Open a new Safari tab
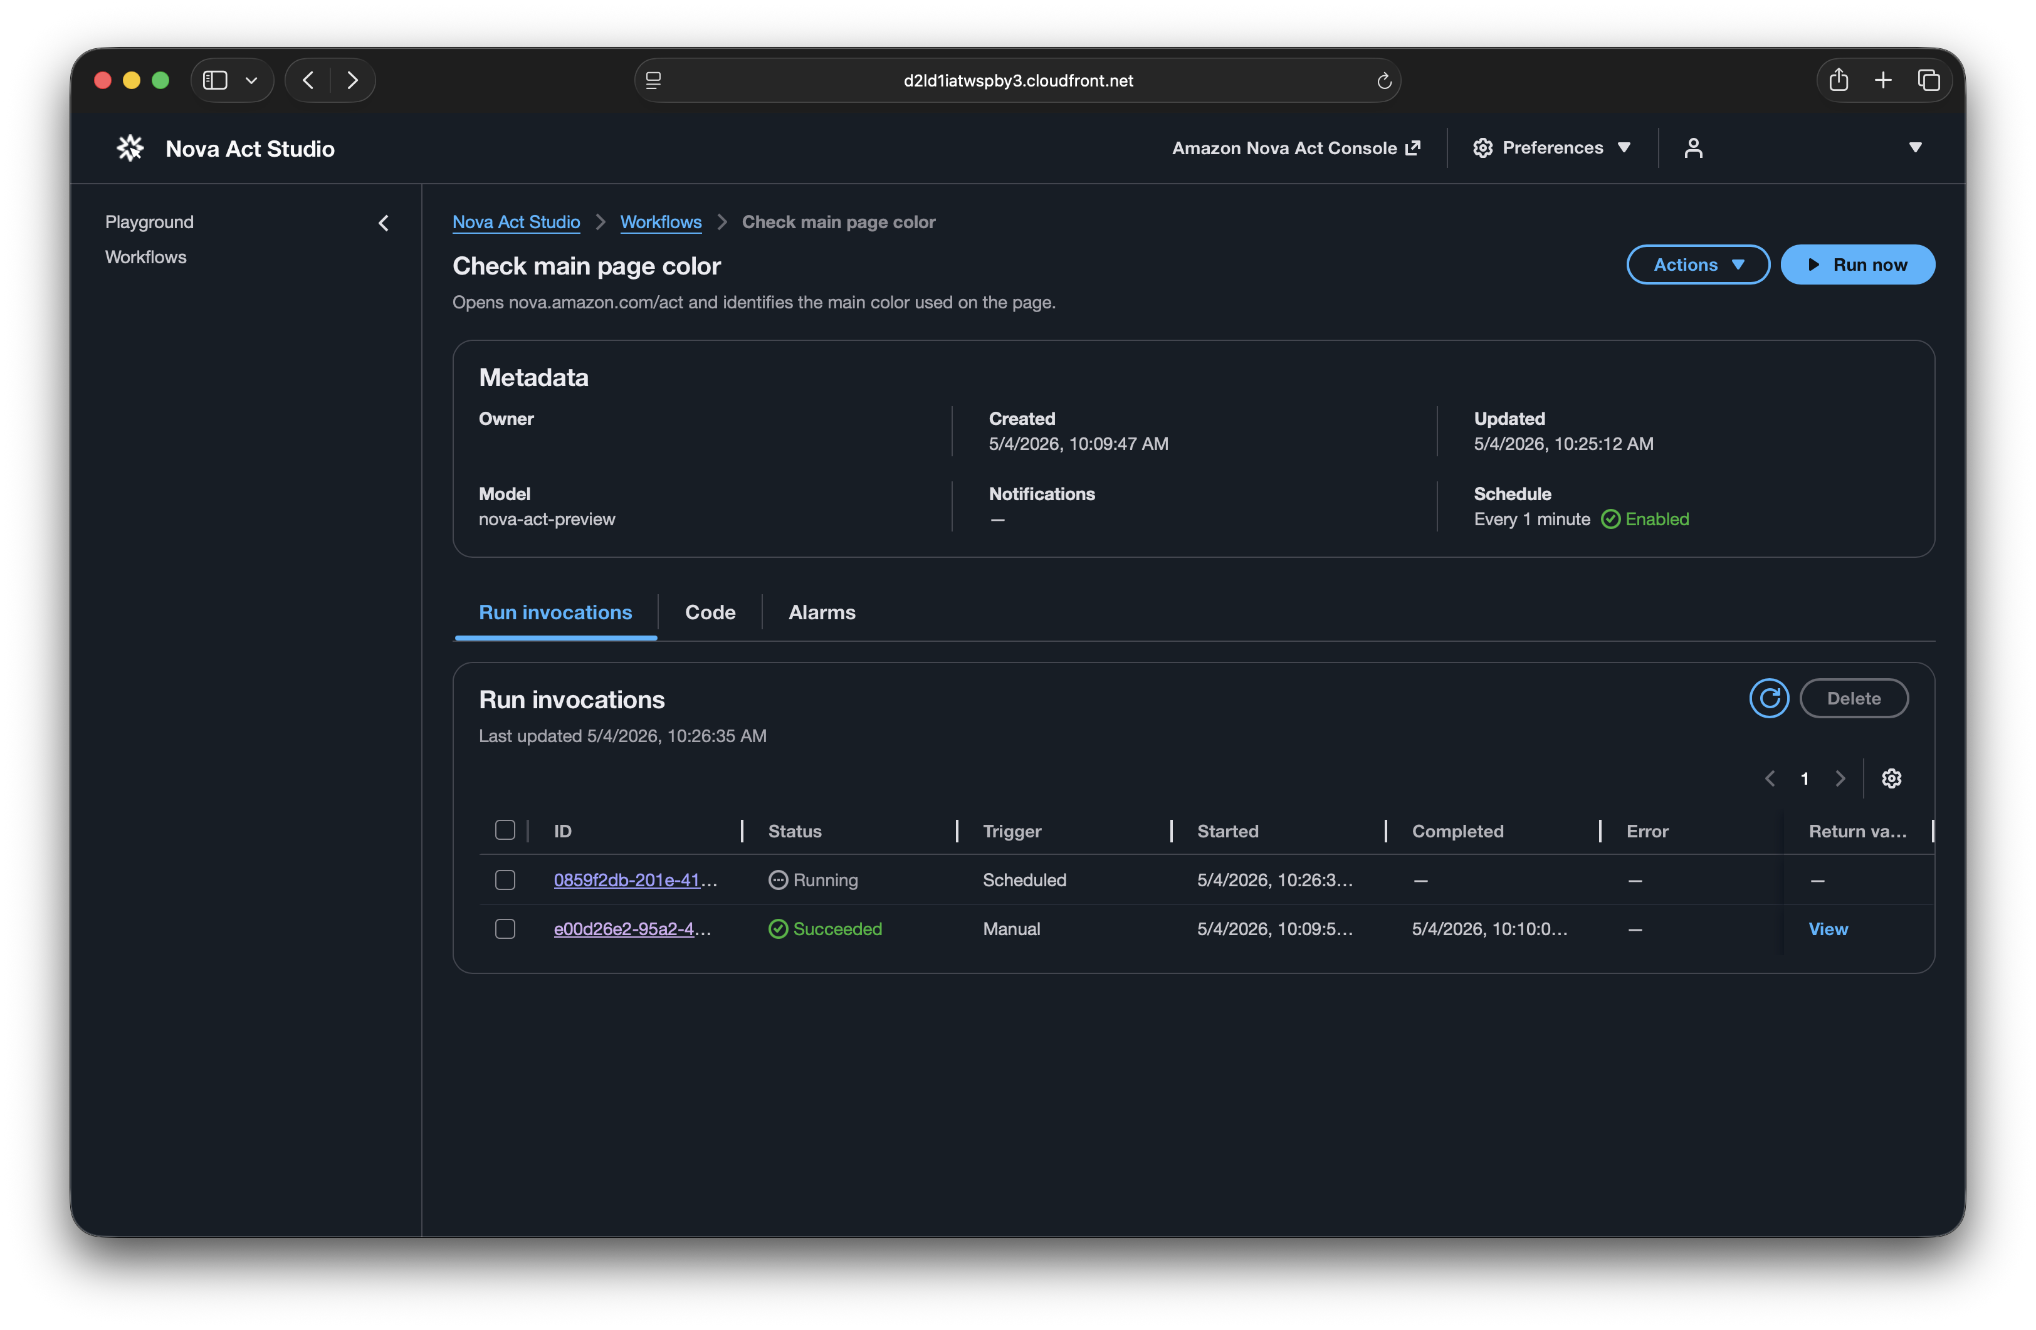The height and width of the screenshot is (1330, 2036). coord(1883,80)
